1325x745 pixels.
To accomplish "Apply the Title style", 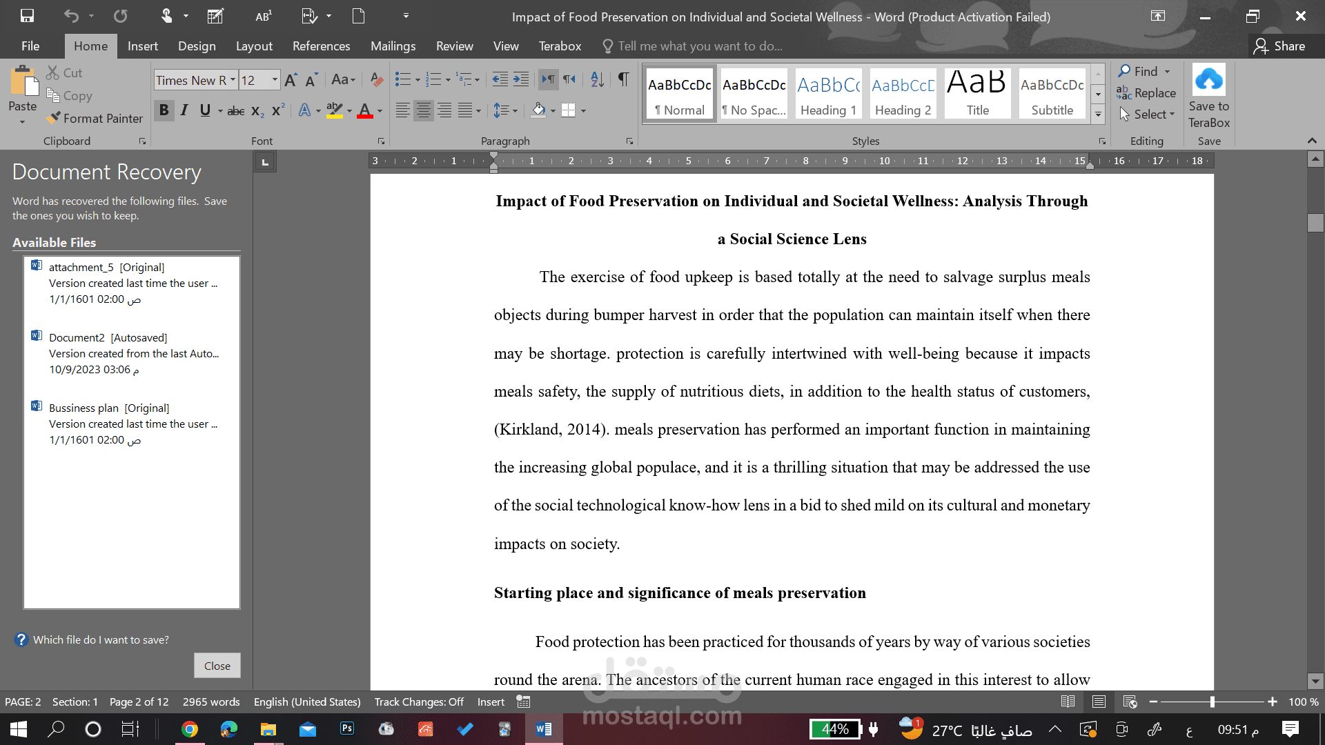I will click(x=978, y=92).
